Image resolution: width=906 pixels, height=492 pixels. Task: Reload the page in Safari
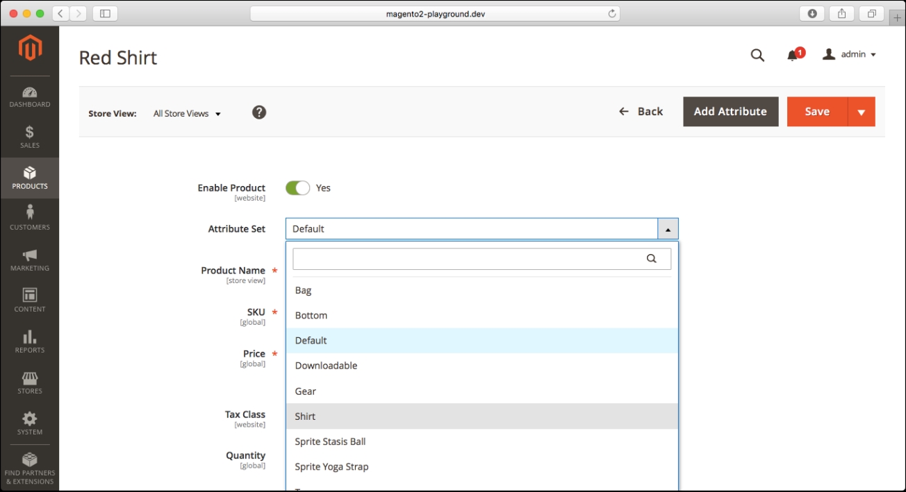(612, 13)
